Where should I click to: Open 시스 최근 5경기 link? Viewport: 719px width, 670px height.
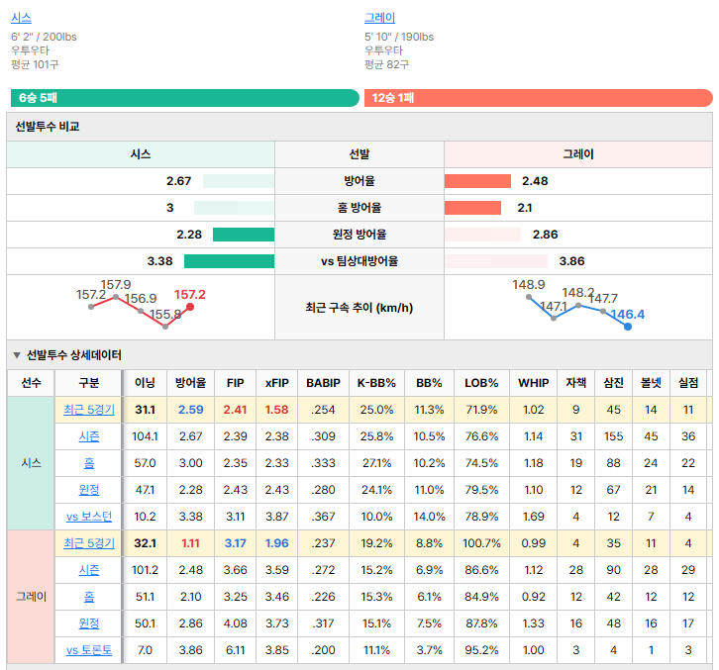[89, 410]
